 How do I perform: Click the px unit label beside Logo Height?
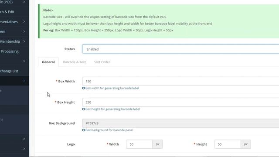pos(246,144)
